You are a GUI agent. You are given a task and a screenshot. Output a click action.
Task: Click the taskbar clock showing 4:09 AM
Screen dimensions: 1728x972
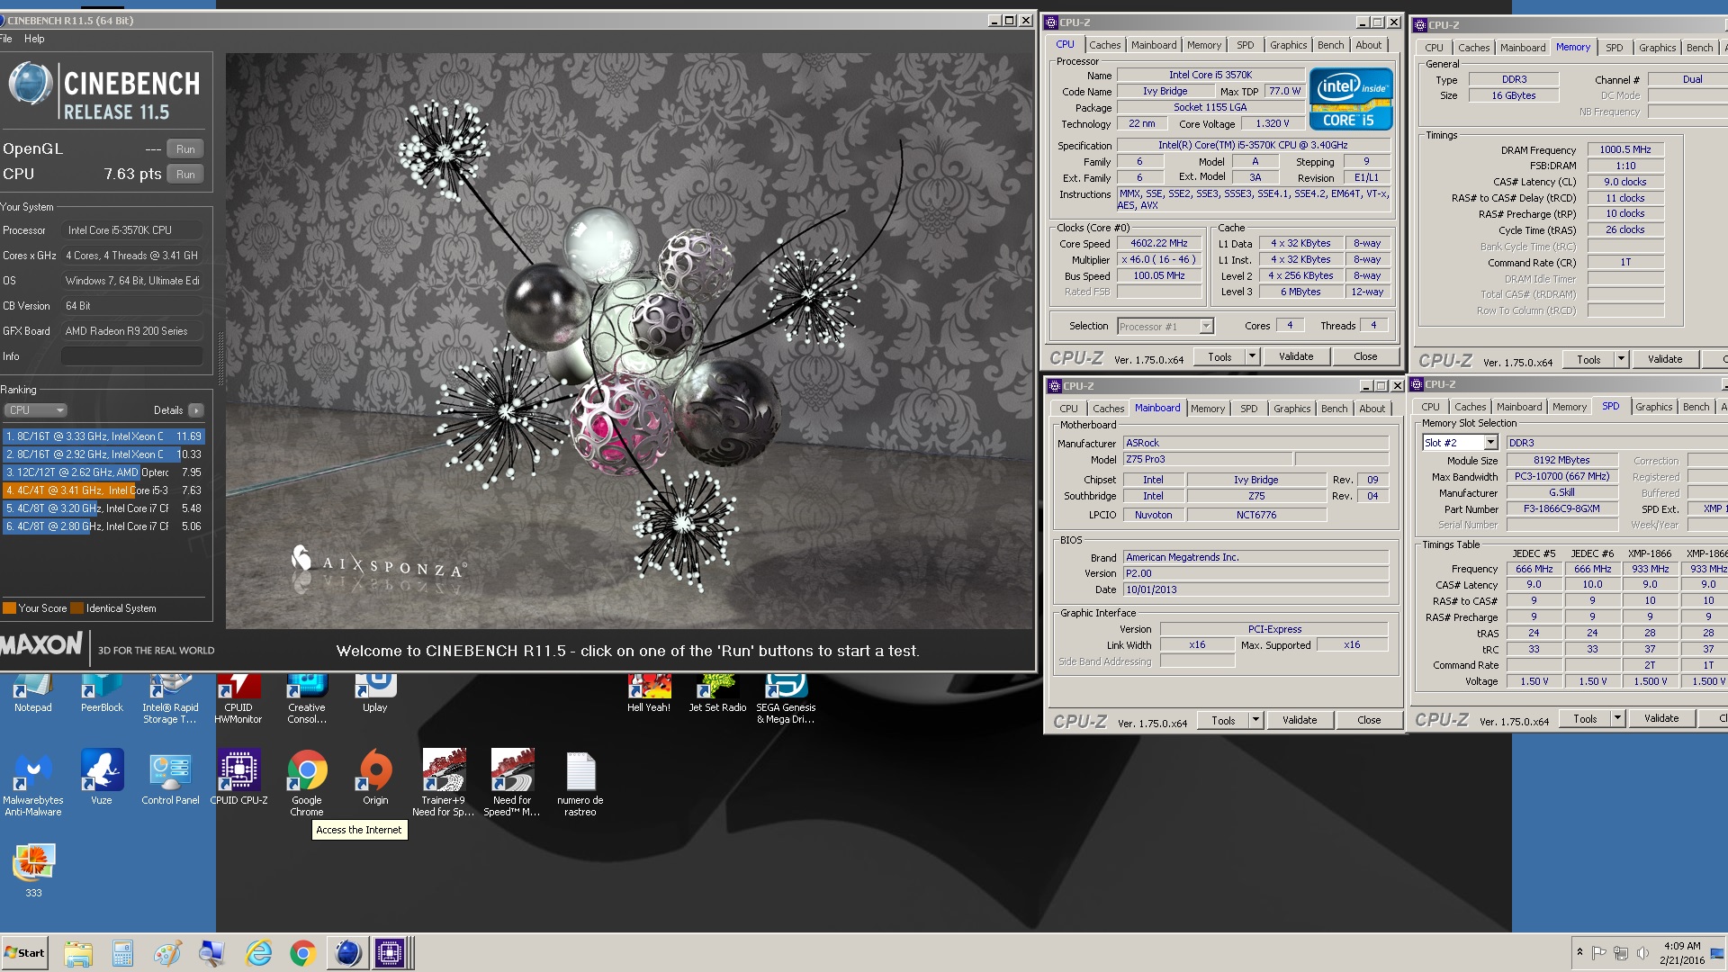(x=1681, y=953)
